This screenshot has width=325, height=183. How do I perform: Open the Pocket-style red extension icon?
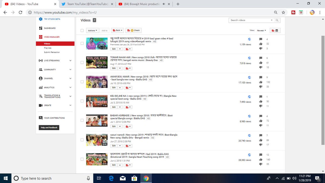[301, 12]
